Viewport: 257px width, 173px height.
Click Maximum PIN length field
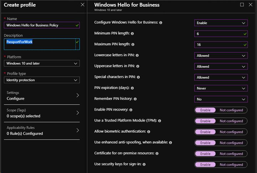(221, 45)
